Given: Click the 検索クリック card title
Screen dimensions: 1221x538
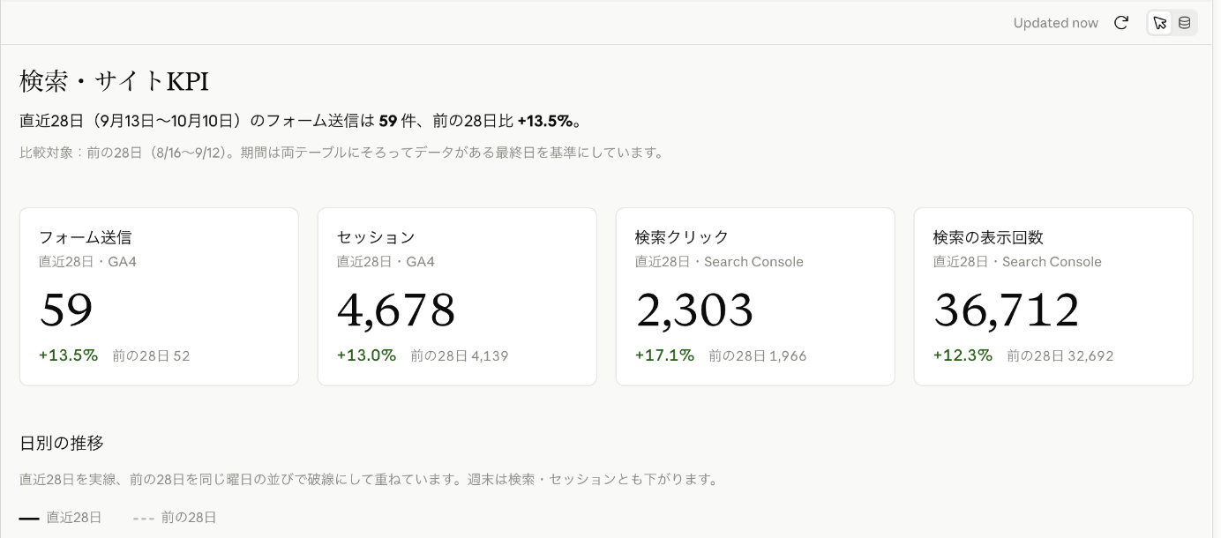Looking at the screenshot, I should point(682,237).
